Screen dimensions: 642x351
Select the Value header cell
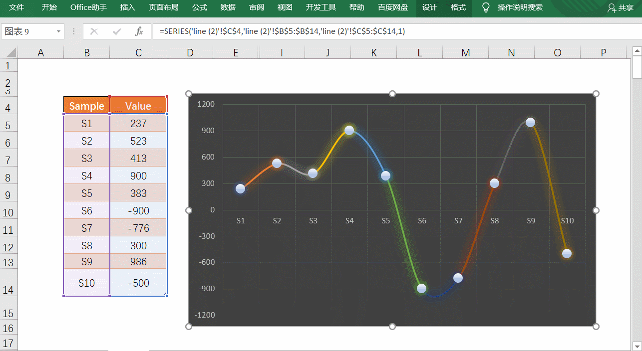pyautogui.click(x=138, y=106)
